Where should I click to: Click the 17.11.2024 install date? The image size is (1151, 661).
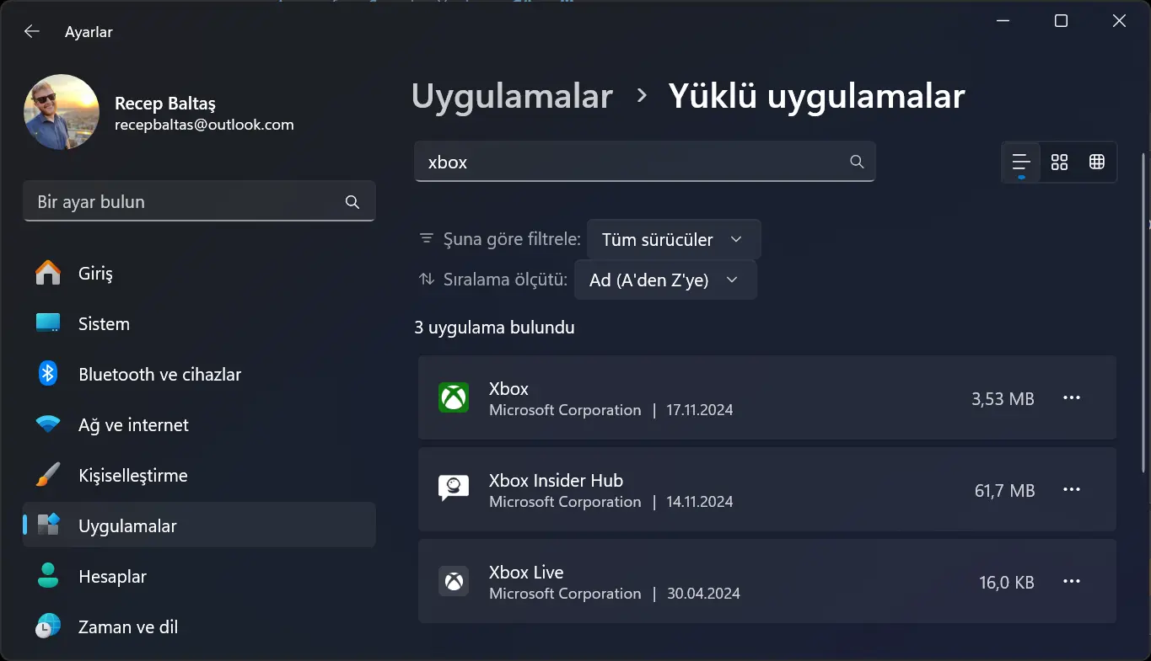coord(700,411)
